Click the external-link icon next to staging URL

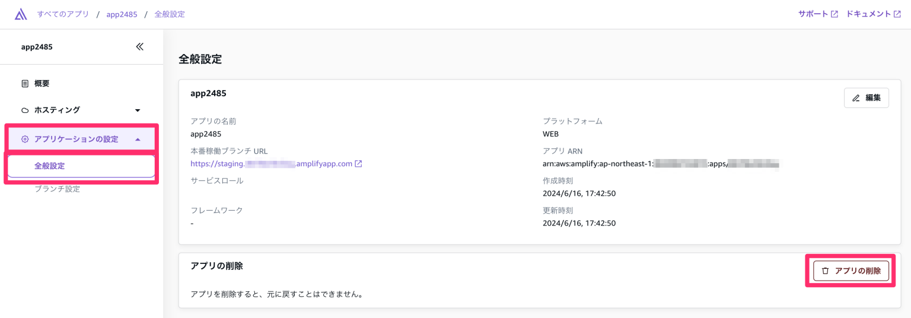point(358,164)
